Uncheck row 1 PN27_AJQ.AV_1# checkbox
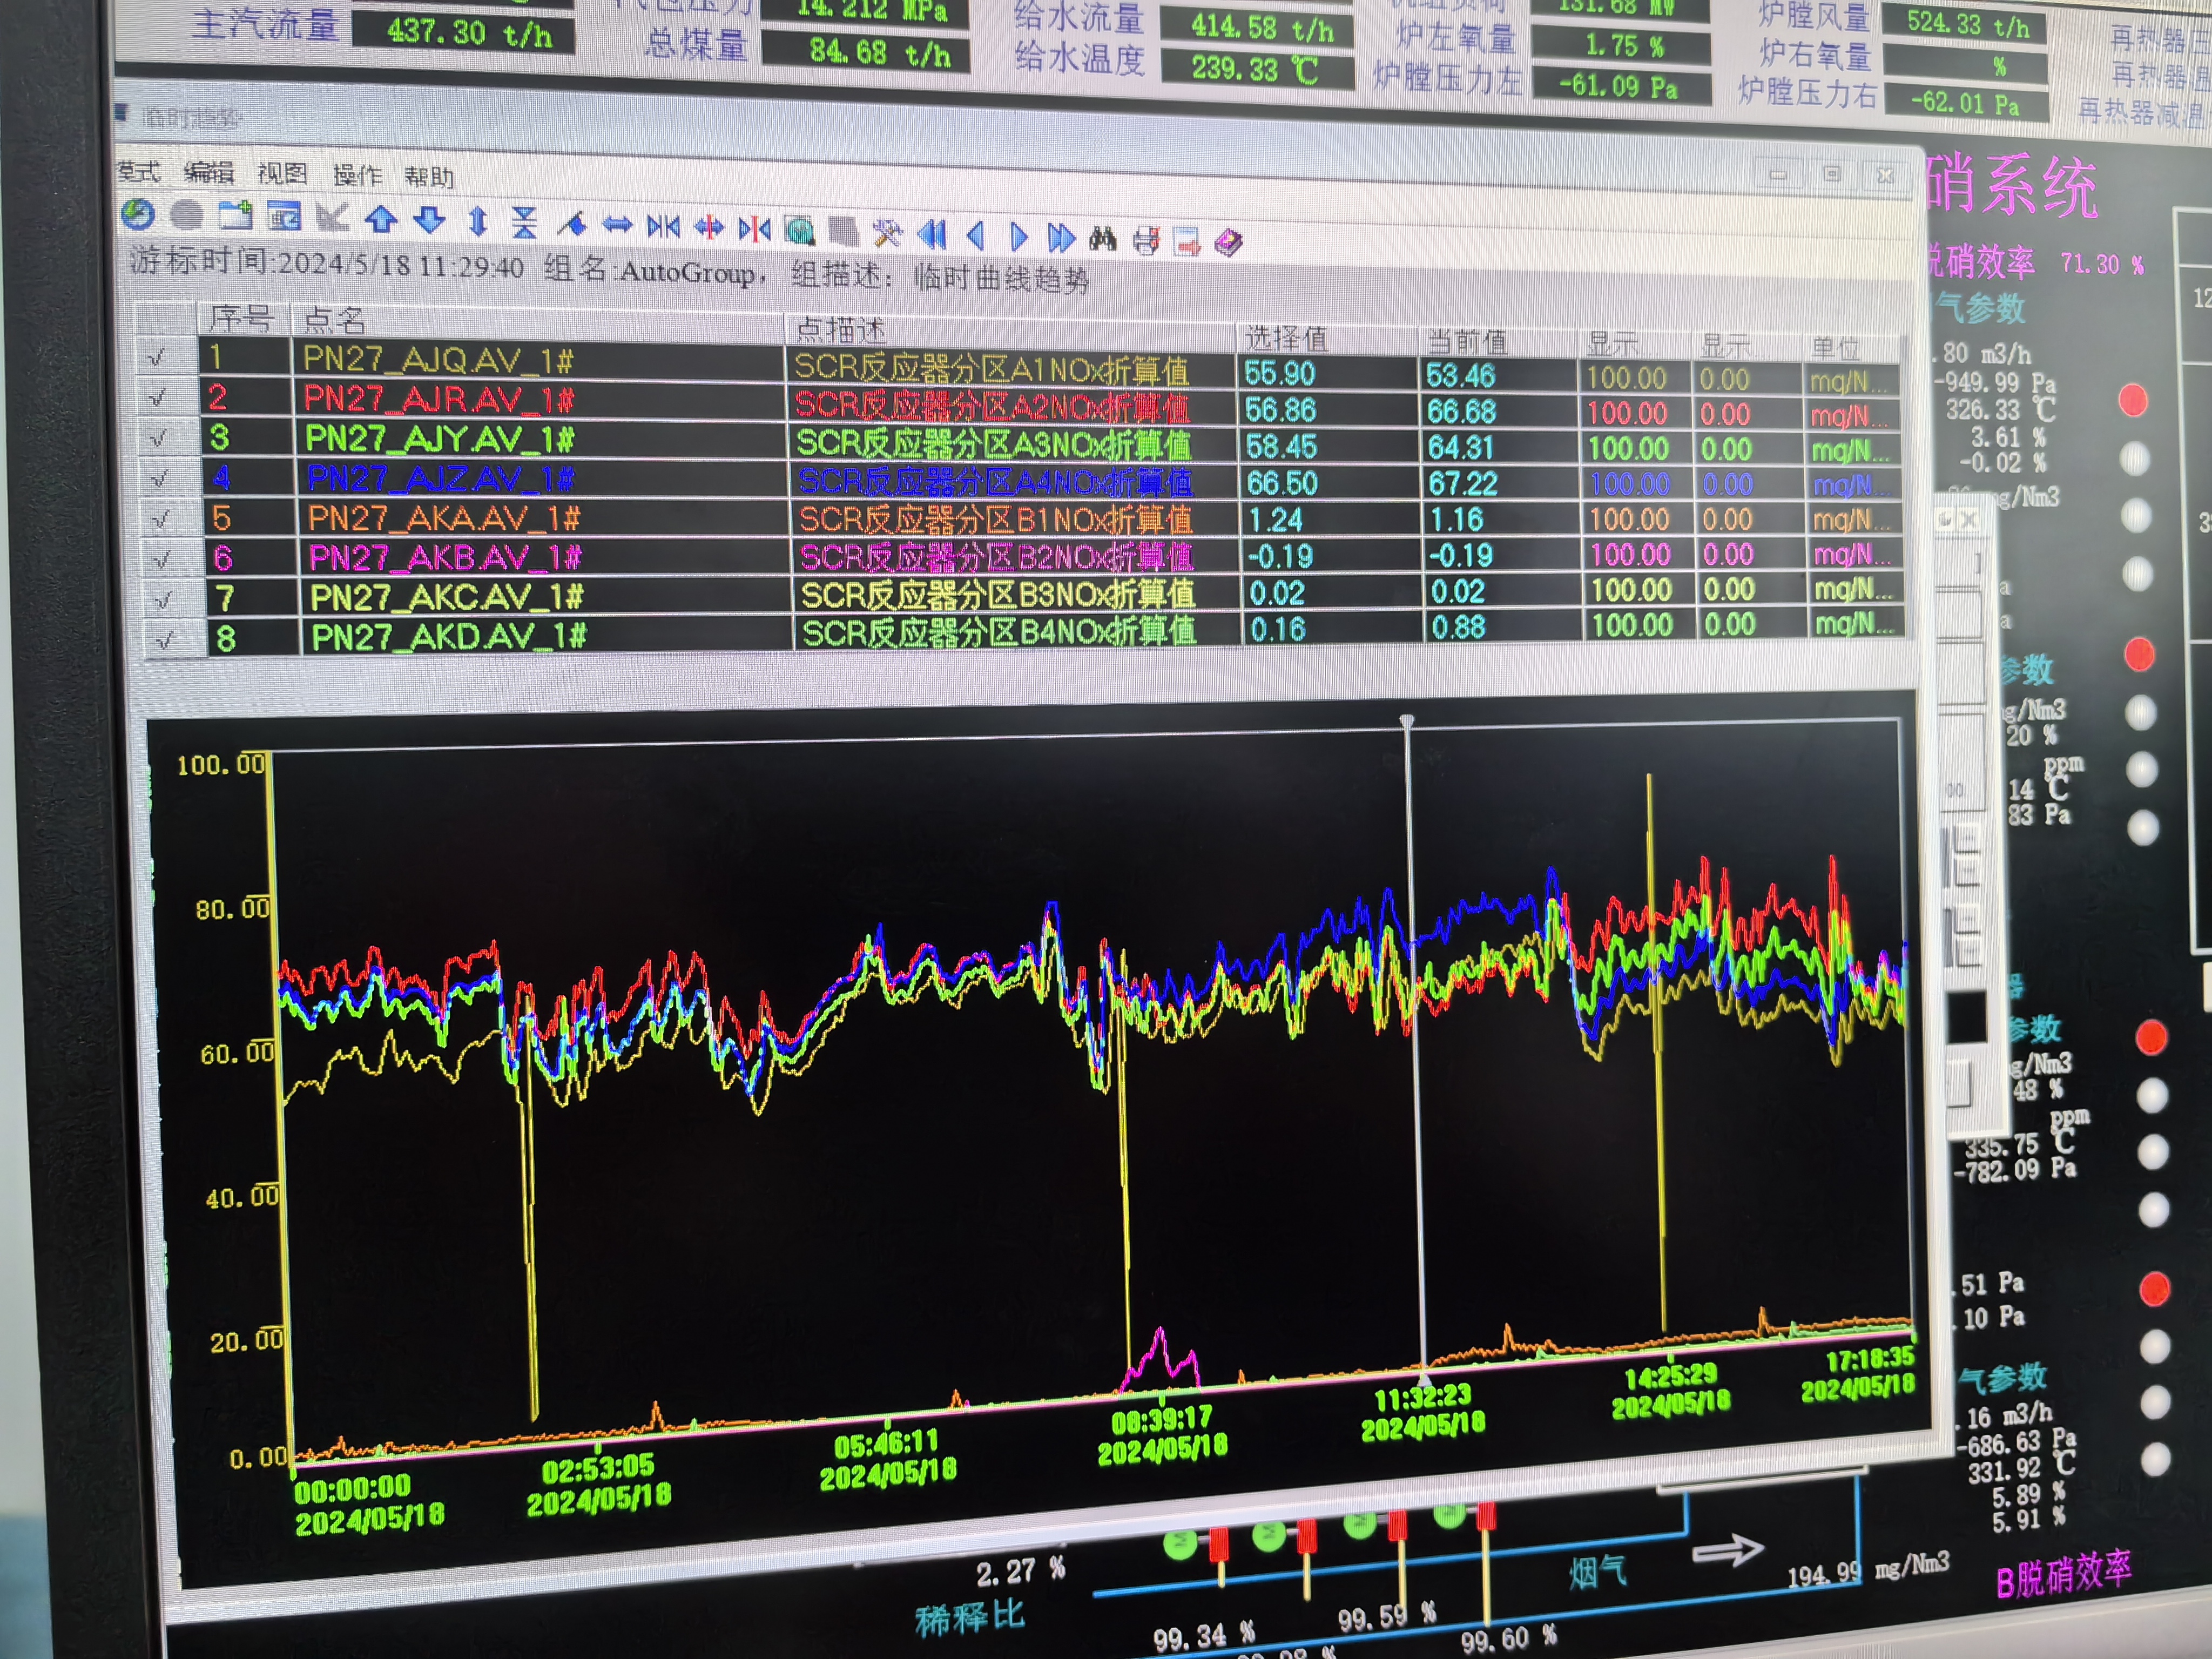Viewport: 2212px width, 1659px height. pyautogui.click(x=157, y=357)
